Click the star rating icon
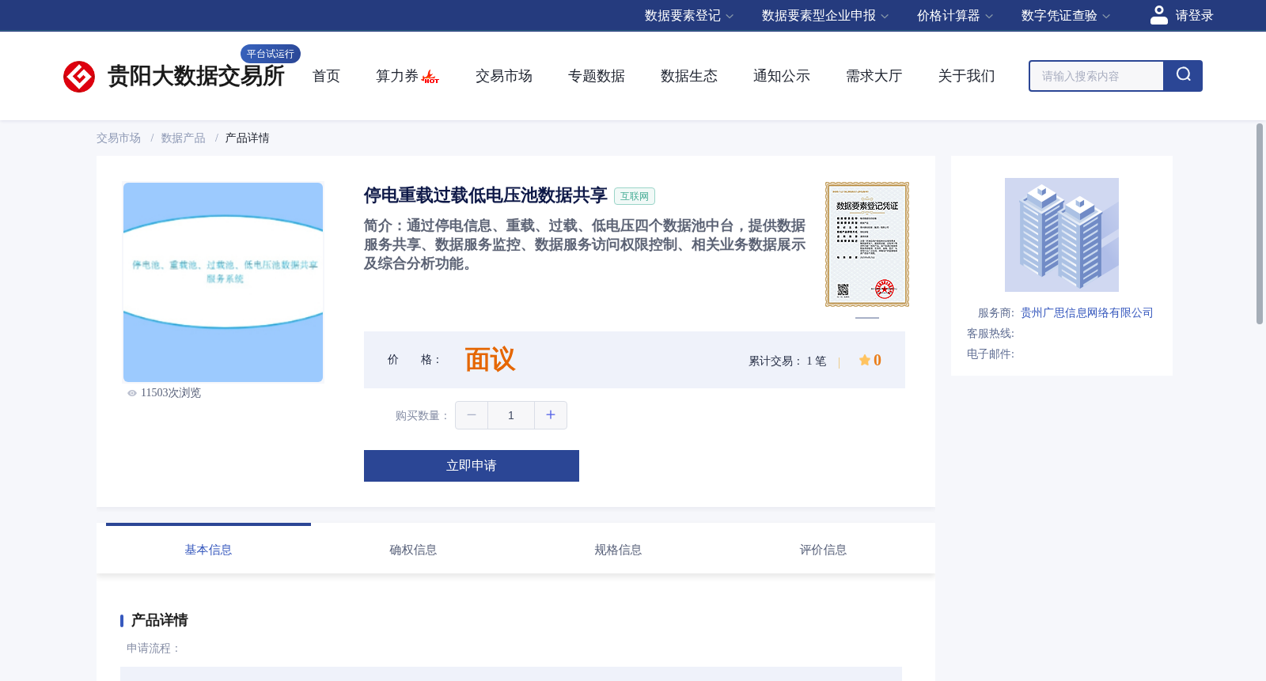This screenshot has height=681, width=1266. tap(865, 361)
